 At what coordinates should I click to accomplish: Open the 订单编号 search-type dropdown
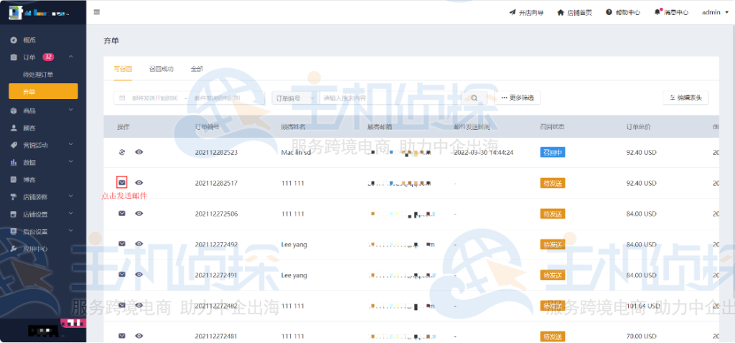tap(293, 98)
